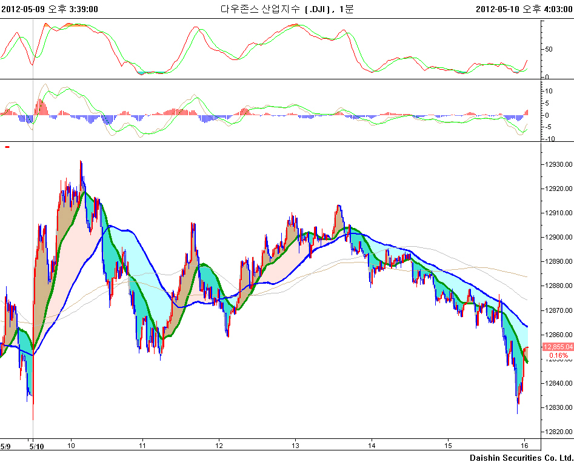Select the start timestamp 2012-05-09 오후 3:39:00

point(49,8)
